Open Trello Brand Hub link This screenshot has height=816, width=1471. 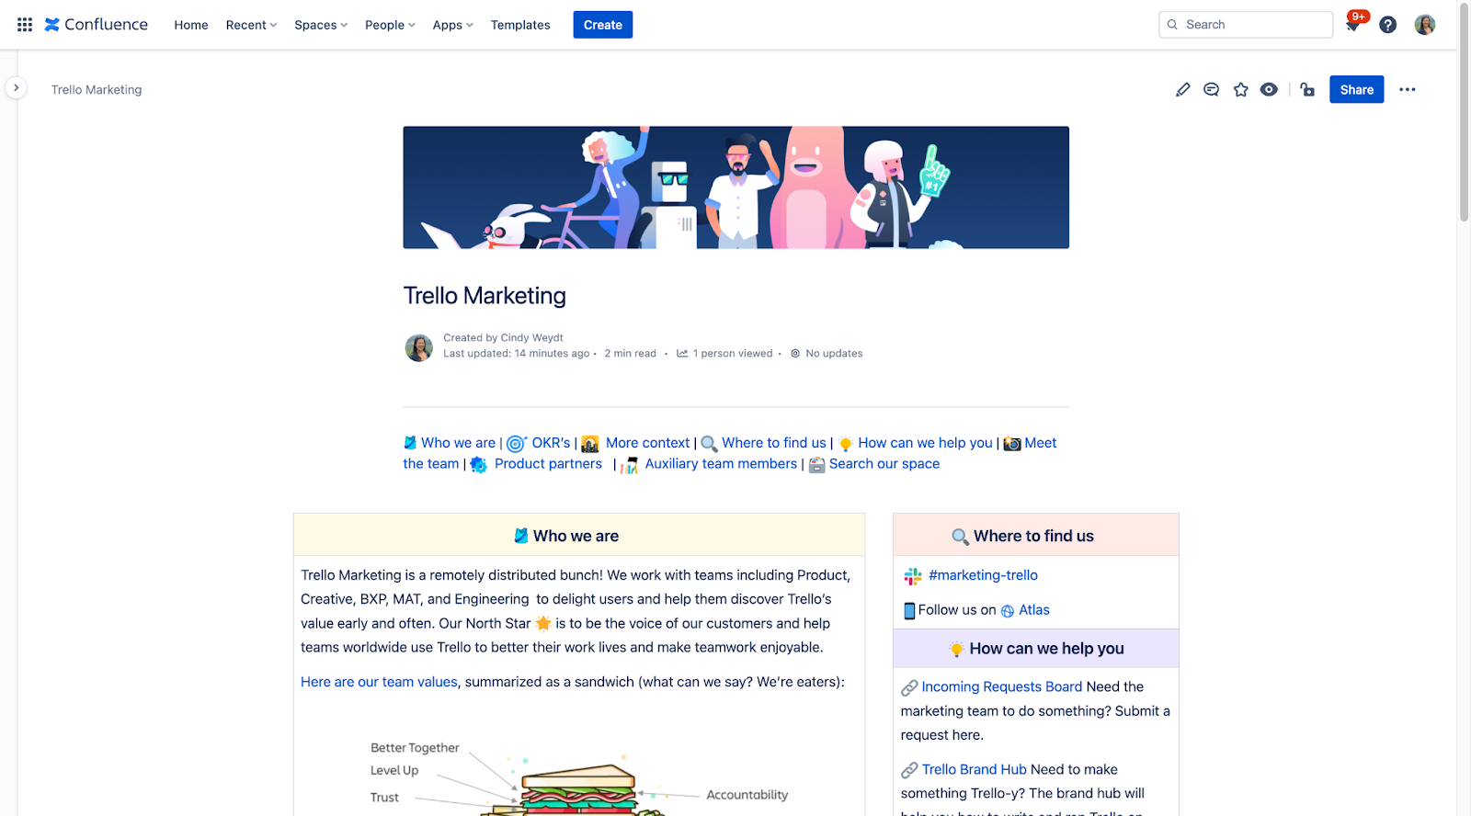974,770
